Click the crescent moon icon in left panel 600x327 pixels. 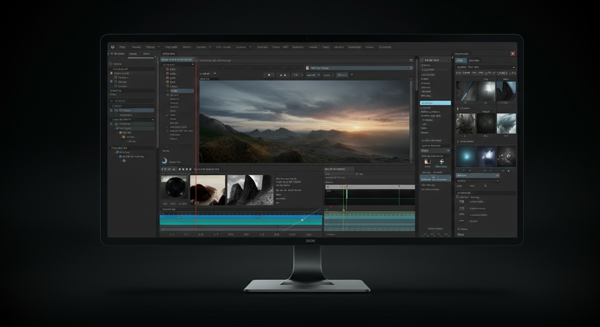click(x=164, y=161)
